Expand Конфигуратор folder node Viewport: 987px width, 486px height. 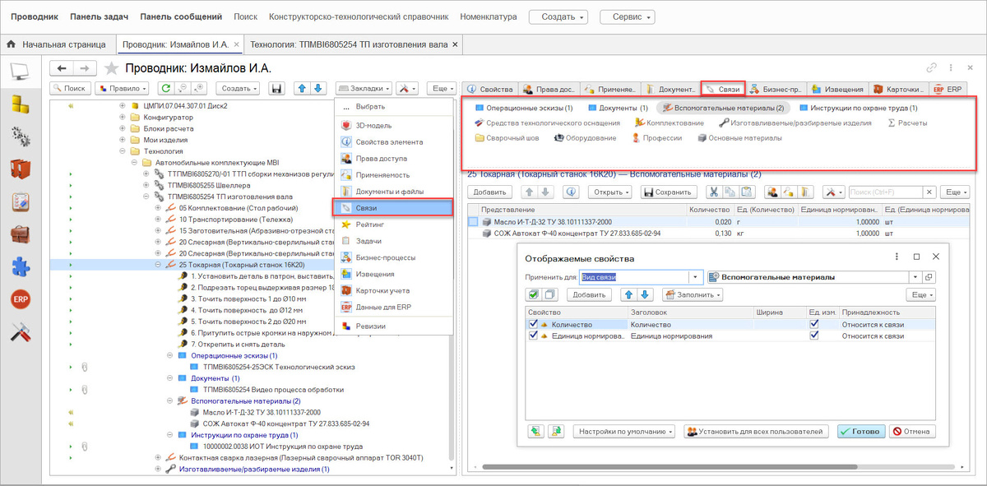click(123, 118)
